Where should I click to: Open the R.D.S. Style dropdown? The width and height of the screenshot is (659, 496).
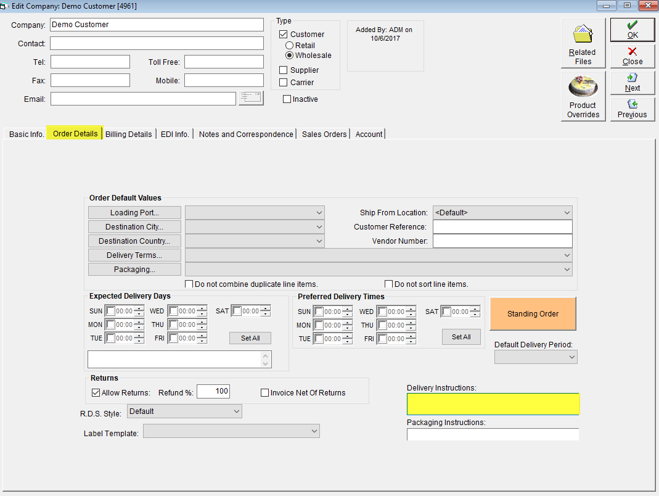(x=184, y=411)
